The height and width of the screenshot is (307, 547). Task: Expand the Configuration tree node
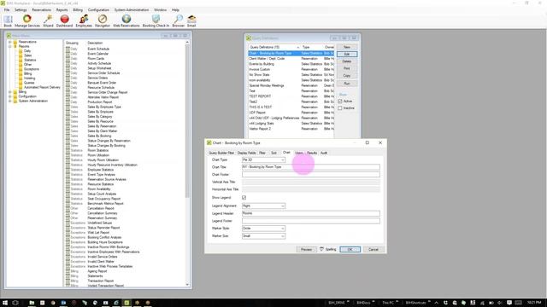click(x=9, y=96)
